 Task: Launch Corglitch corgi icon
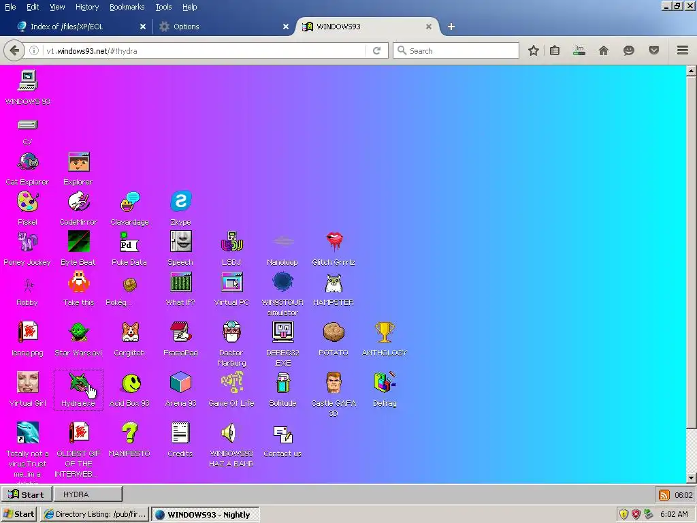[130, 332]
